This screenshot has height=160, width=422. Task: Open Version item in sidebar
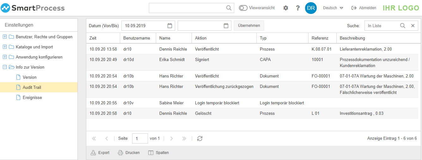point(29,77)
